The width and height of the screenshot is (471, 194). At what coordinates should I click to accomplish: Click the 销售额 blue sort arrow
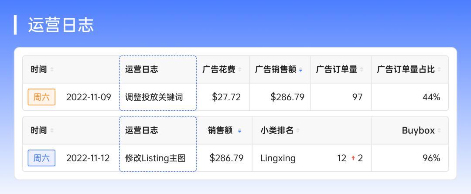(239, 131)
